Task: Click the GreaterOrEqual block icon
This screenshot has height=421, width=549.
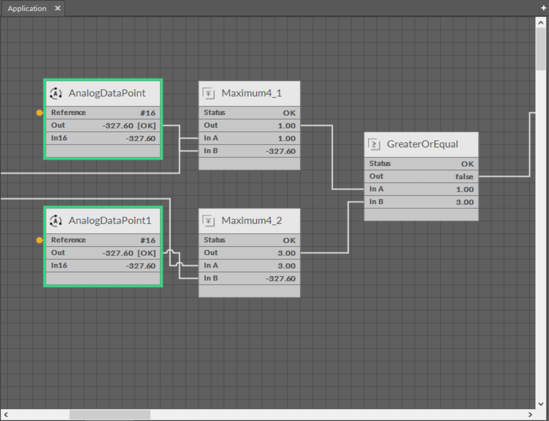Action: [374, 144]
